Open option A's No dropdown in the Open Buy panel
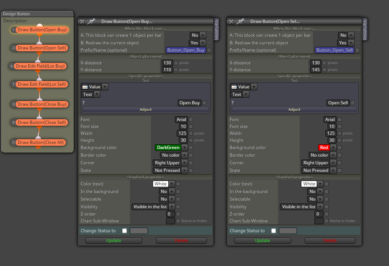This screenshot has height=266, width=389. click(203, 35)
